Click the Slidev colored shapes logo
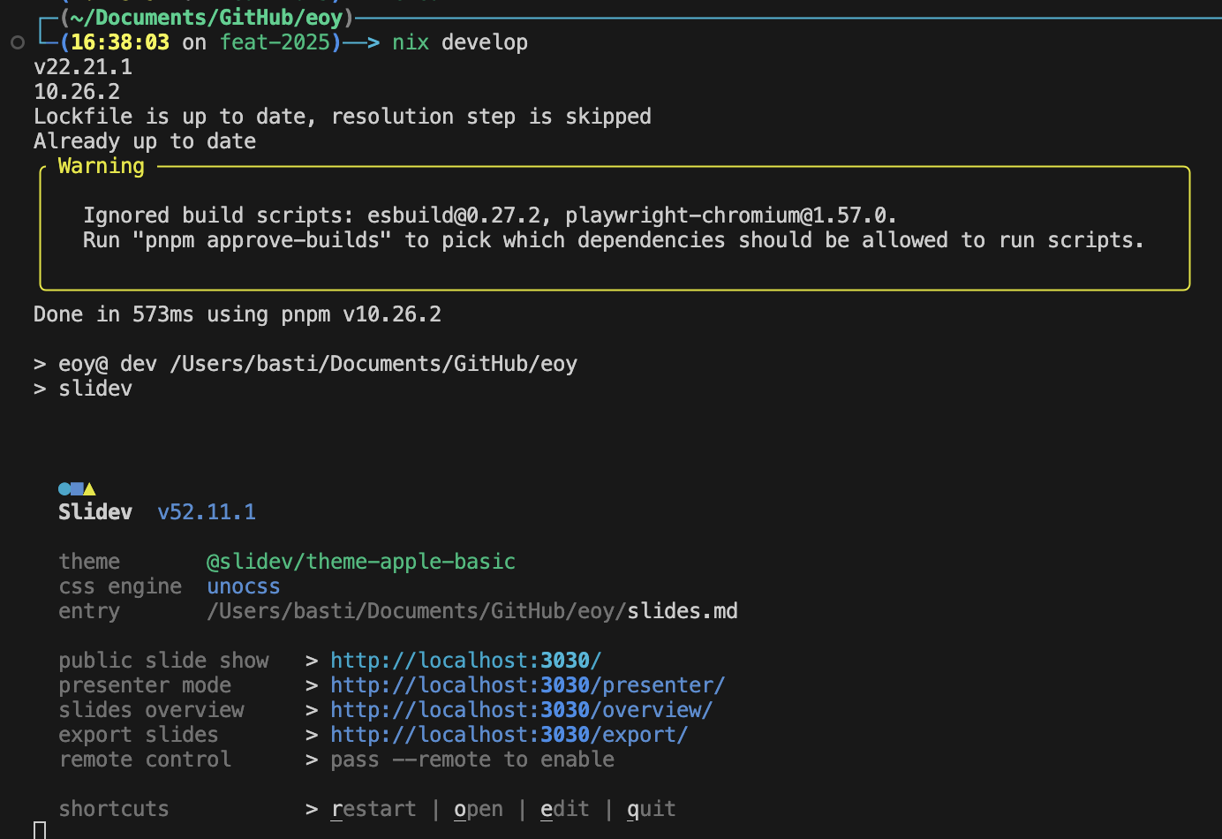 (77, 488)
